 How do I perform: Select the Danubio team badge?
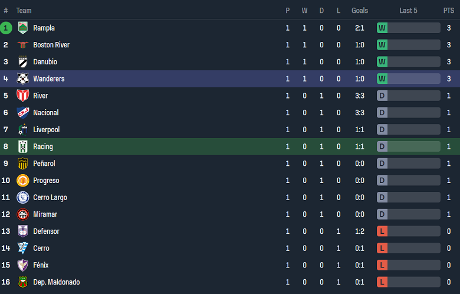tap(23, 62)
